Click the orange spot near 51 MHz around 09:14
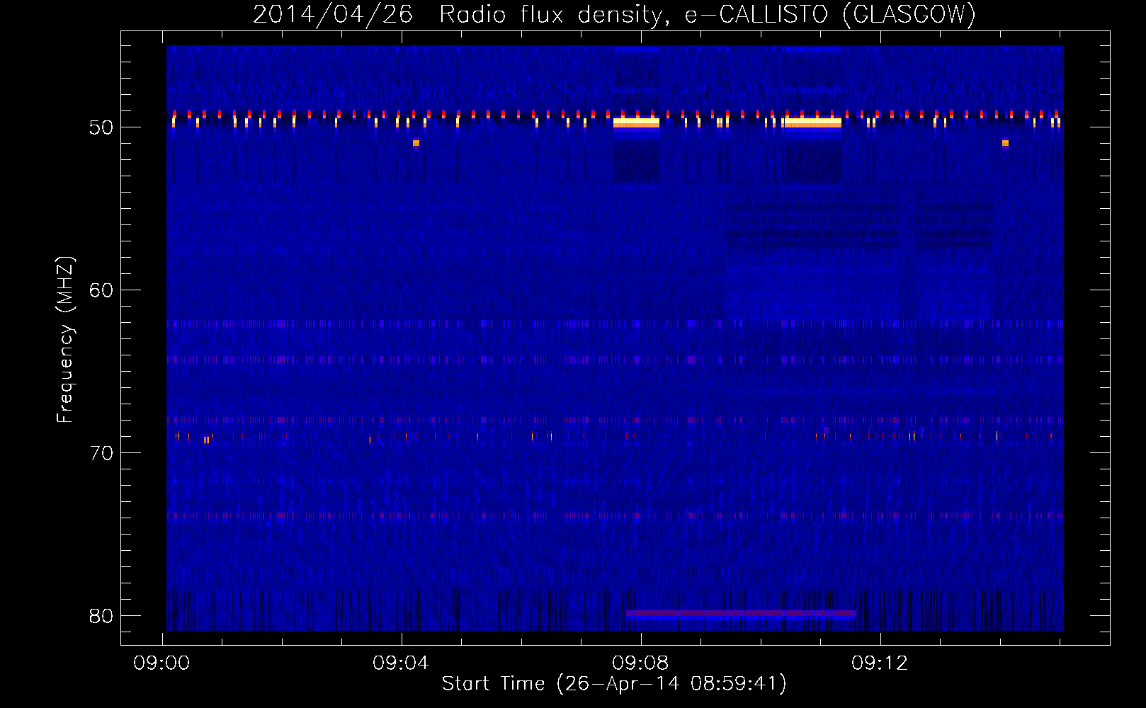Viewport: 1146px width, 708px height. pyautogui.click(x=1005, y=143)
